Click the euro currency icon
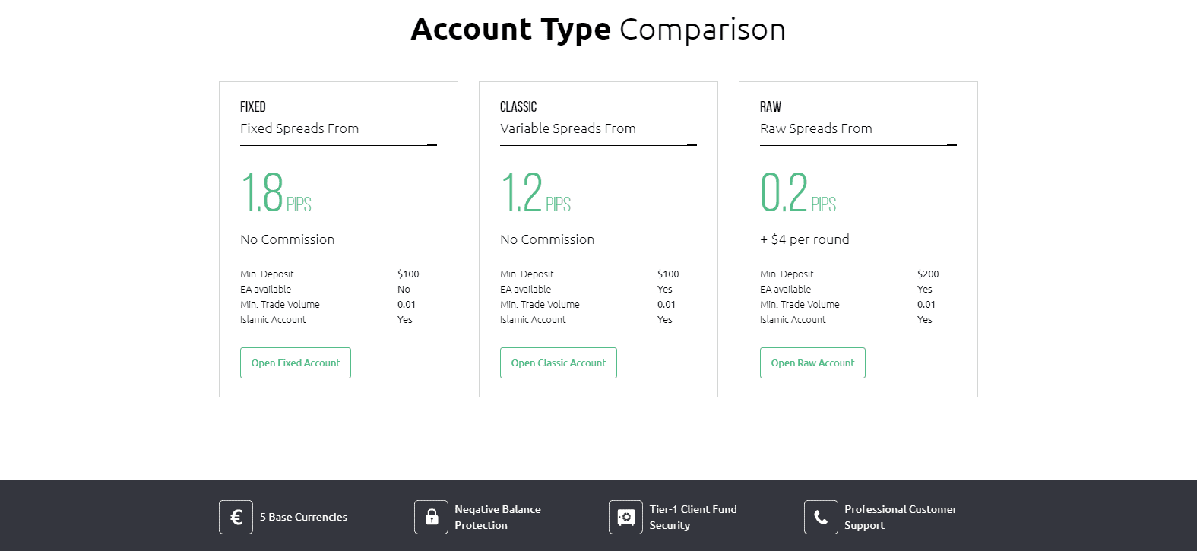 (236, 517)
